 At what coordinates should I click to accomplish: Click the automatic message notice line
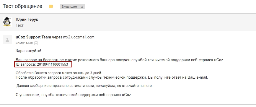click(84, 86)
